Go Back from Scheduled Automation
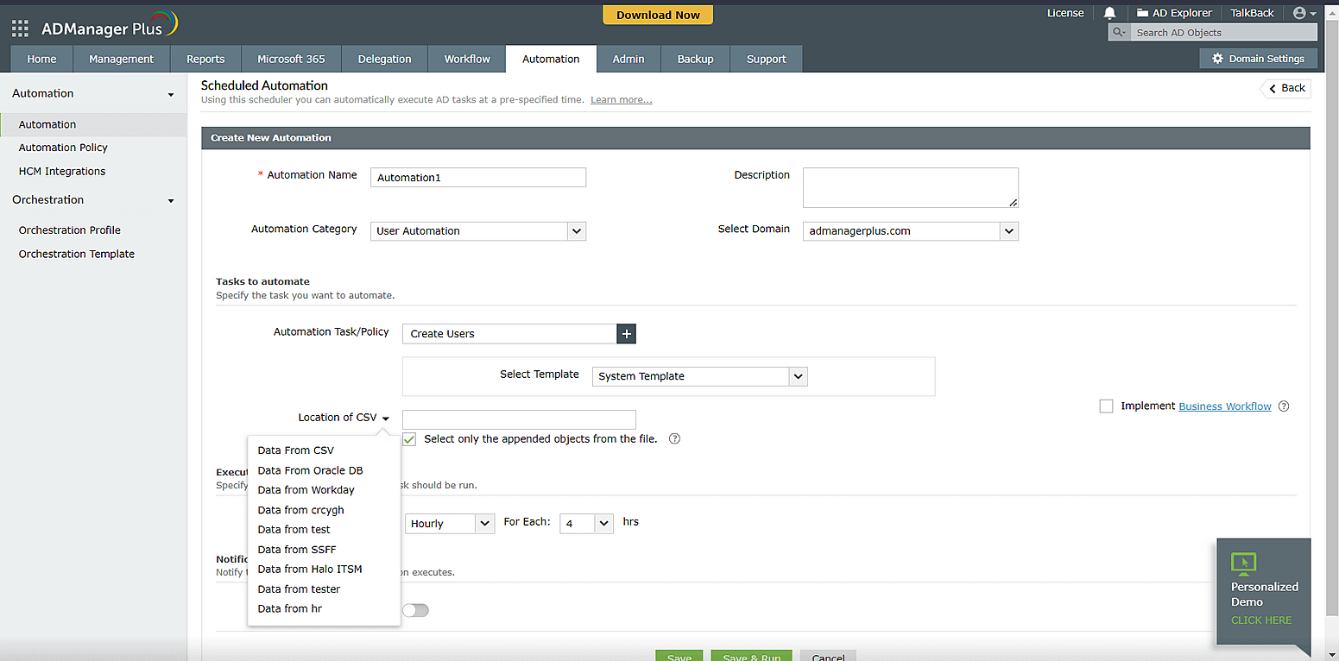This screenshot has width=1339, height=661. [1286, 88]
